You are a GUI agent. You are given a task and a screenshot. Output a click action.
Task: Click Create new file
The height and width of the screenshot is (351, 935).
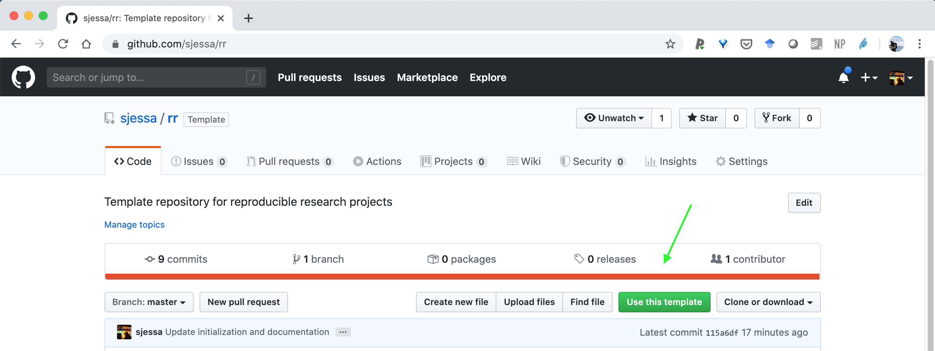coord(456,302)
